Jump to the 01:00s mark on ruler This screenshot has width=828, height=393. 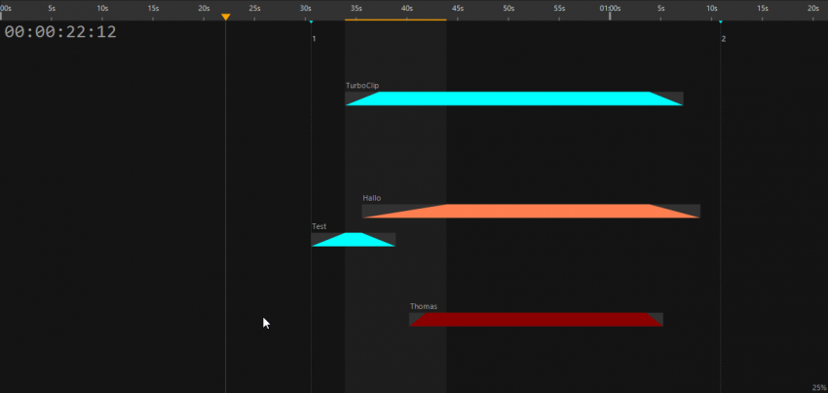610,8
